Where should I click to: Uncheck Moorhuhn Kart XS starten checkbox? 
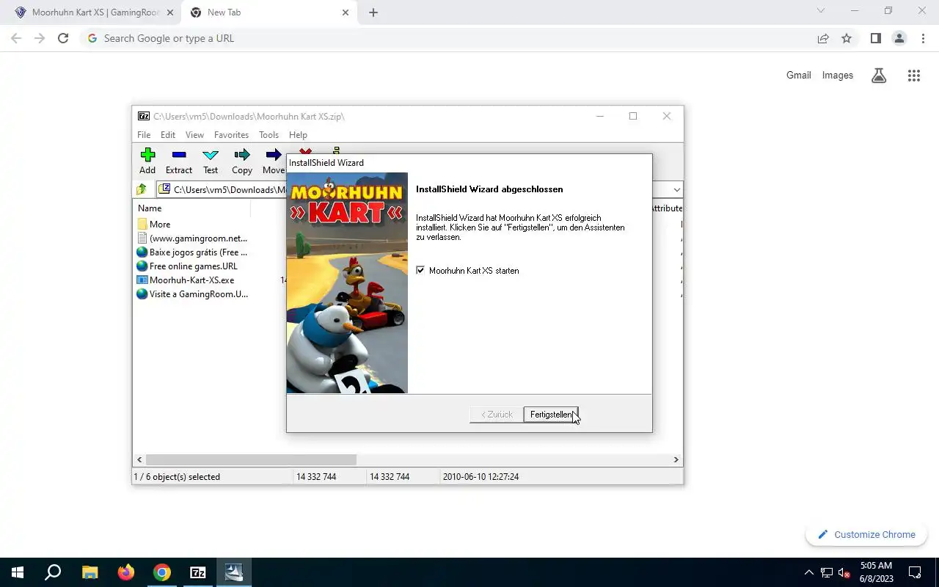click(x=420, y=271)
